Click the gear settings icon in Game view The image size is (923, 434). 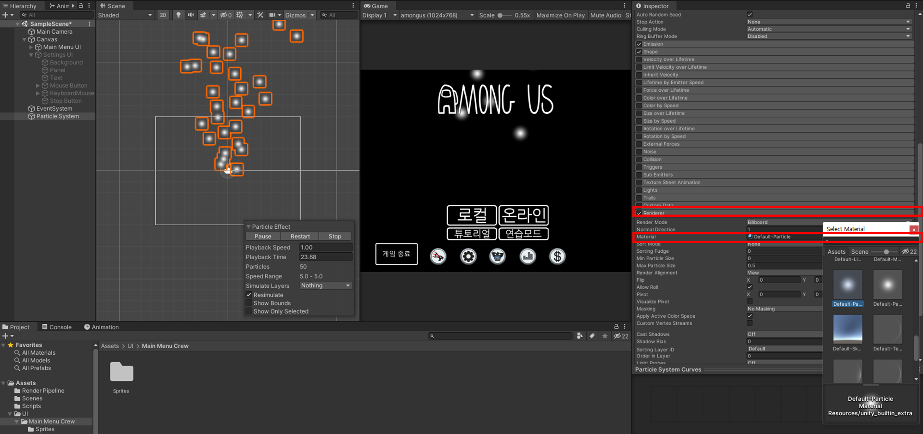tap(468, 256)
